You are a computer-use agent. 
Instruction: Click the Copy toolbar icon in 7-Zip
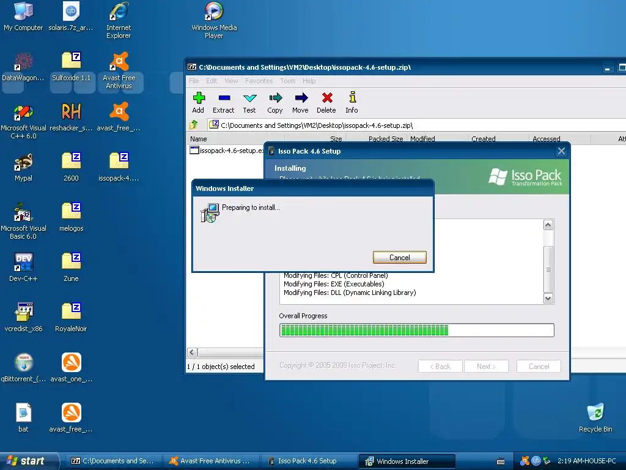[275, 103]
